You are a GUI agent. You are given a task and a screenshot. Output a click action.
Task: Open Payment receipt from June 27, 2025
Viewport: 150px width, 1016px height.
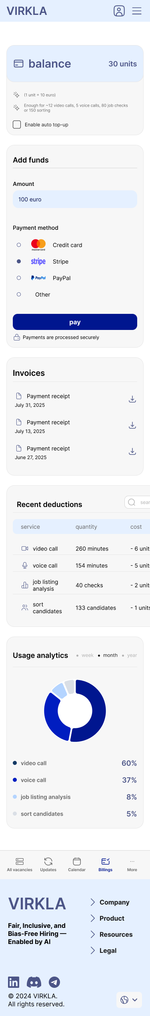pyautogui.click(x=48, y=449)
